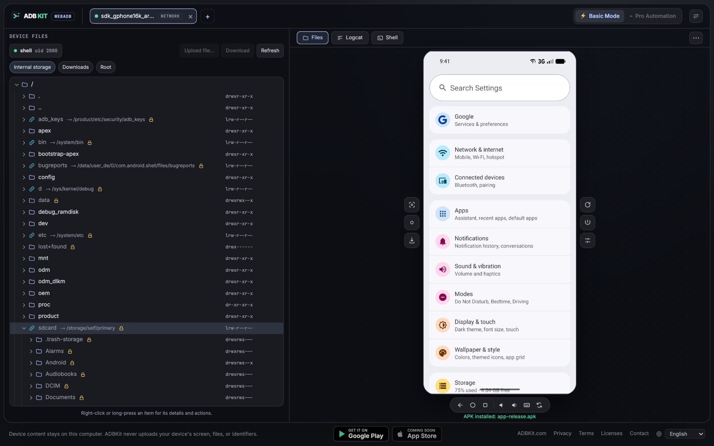Select the Downloads storage filter
The width and height of the screenshot is (714, 446).
(75, 67)
